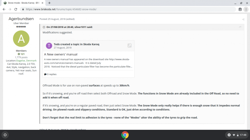This screenshot has height=140, width=250.
Task: Click the browser forward arrow
Action: [x=10, y=9]
